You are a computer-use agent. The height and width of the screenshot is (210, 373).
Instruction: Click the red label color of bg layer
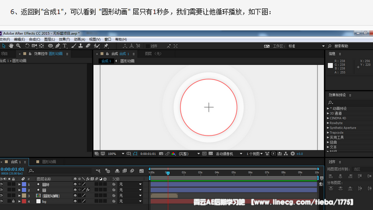(24, 201)
